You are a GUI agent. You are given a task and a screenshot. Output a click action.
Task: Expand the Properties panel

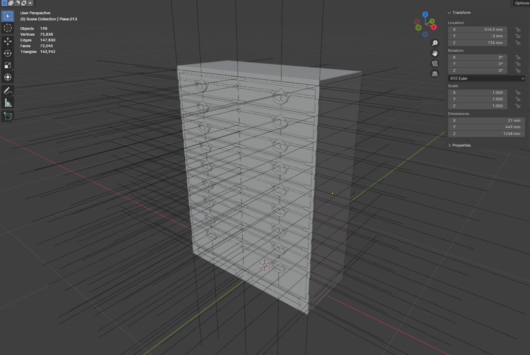(449, 145)
